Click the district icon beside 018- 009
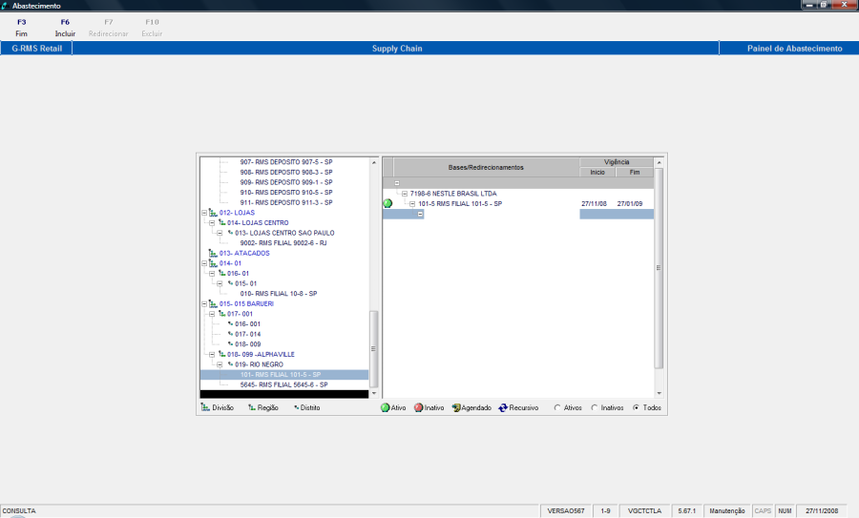This screenshot has width=859, height=518. 231,343
